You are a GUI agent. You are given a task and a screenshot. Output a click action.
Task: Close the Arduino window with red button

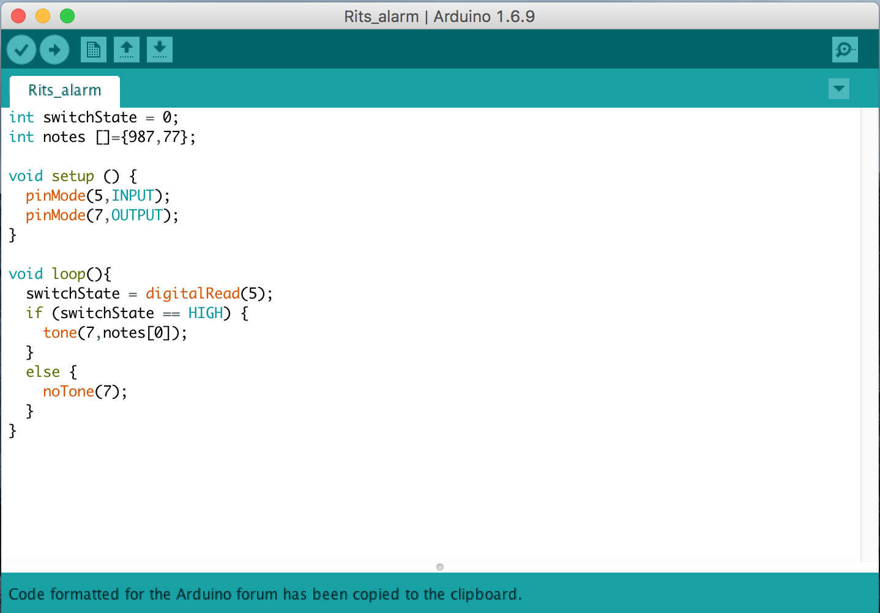(18, 16)
